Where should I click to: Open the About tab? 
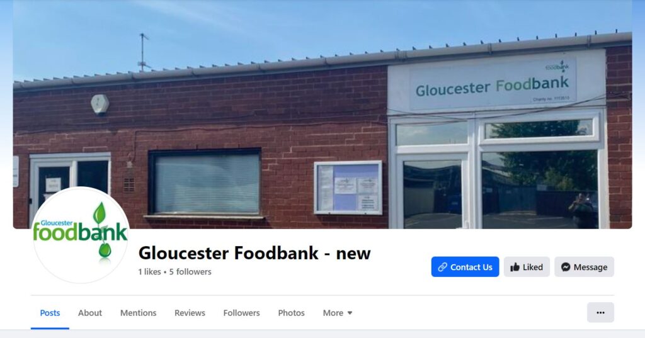tap(90, 313)
